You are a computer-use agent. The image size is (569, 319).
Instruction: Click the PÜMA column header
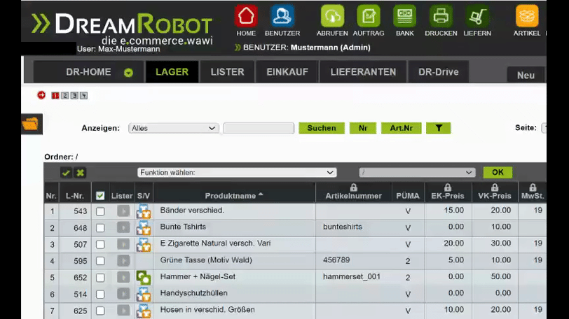click(408, 196)
